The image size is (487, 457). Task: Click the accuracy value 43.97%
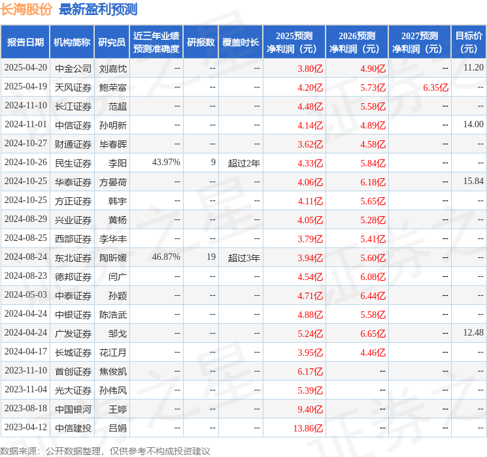pos(166,163)
